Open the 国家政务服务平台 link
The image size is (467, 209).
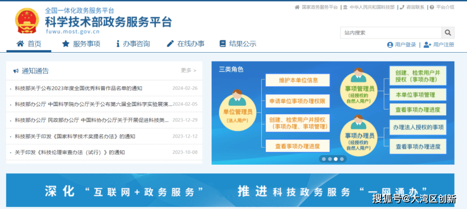pyautogui.click(x=320, y=7)
